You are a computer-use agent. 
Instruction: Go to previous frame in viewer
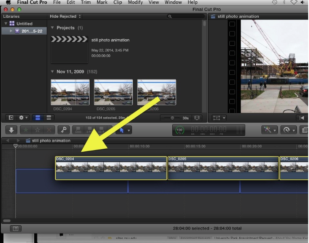302,118
